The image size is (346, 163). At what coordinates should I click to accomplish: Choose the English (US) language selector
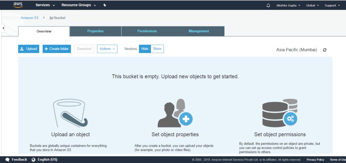coord(47,160)
